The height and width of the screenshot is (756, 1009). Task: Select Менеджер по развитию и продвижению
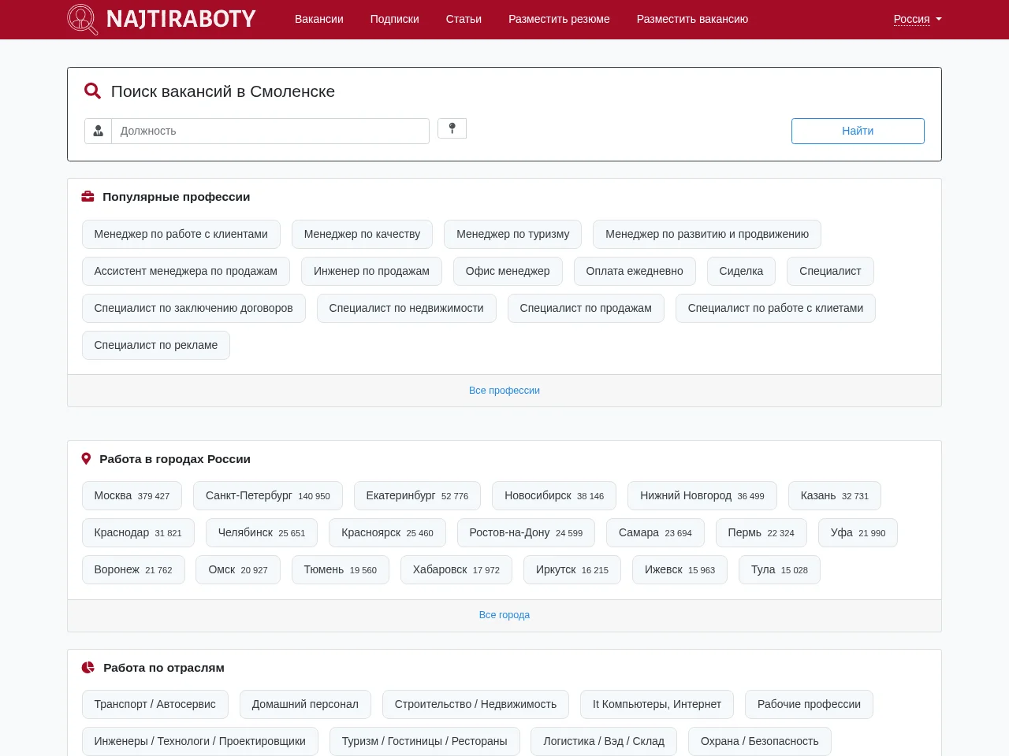click(x=707, y=234)
